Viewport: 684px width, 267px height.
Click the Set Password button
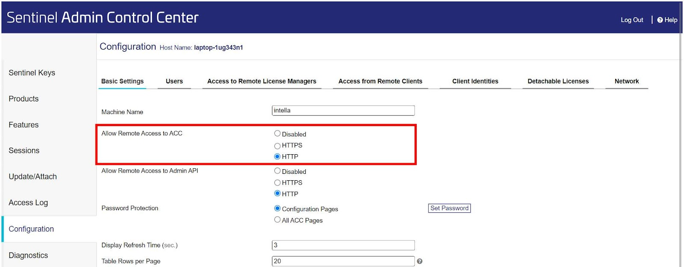[x=449, y=208]
